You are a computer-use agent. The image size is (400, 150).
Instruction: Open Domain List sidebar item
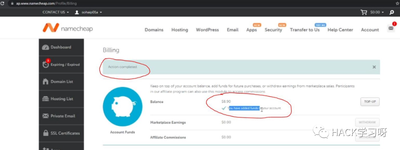61,82
